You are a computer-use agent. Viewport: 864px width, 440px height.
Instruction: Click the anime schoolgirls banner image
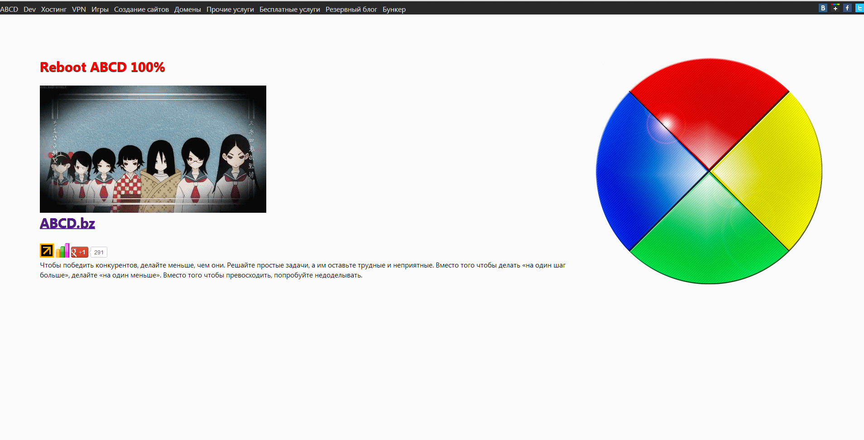(x=153, y=149)
